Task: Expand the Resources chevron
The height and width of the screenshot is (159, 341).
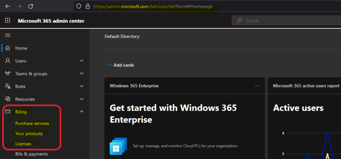Action: pos(82,99)
